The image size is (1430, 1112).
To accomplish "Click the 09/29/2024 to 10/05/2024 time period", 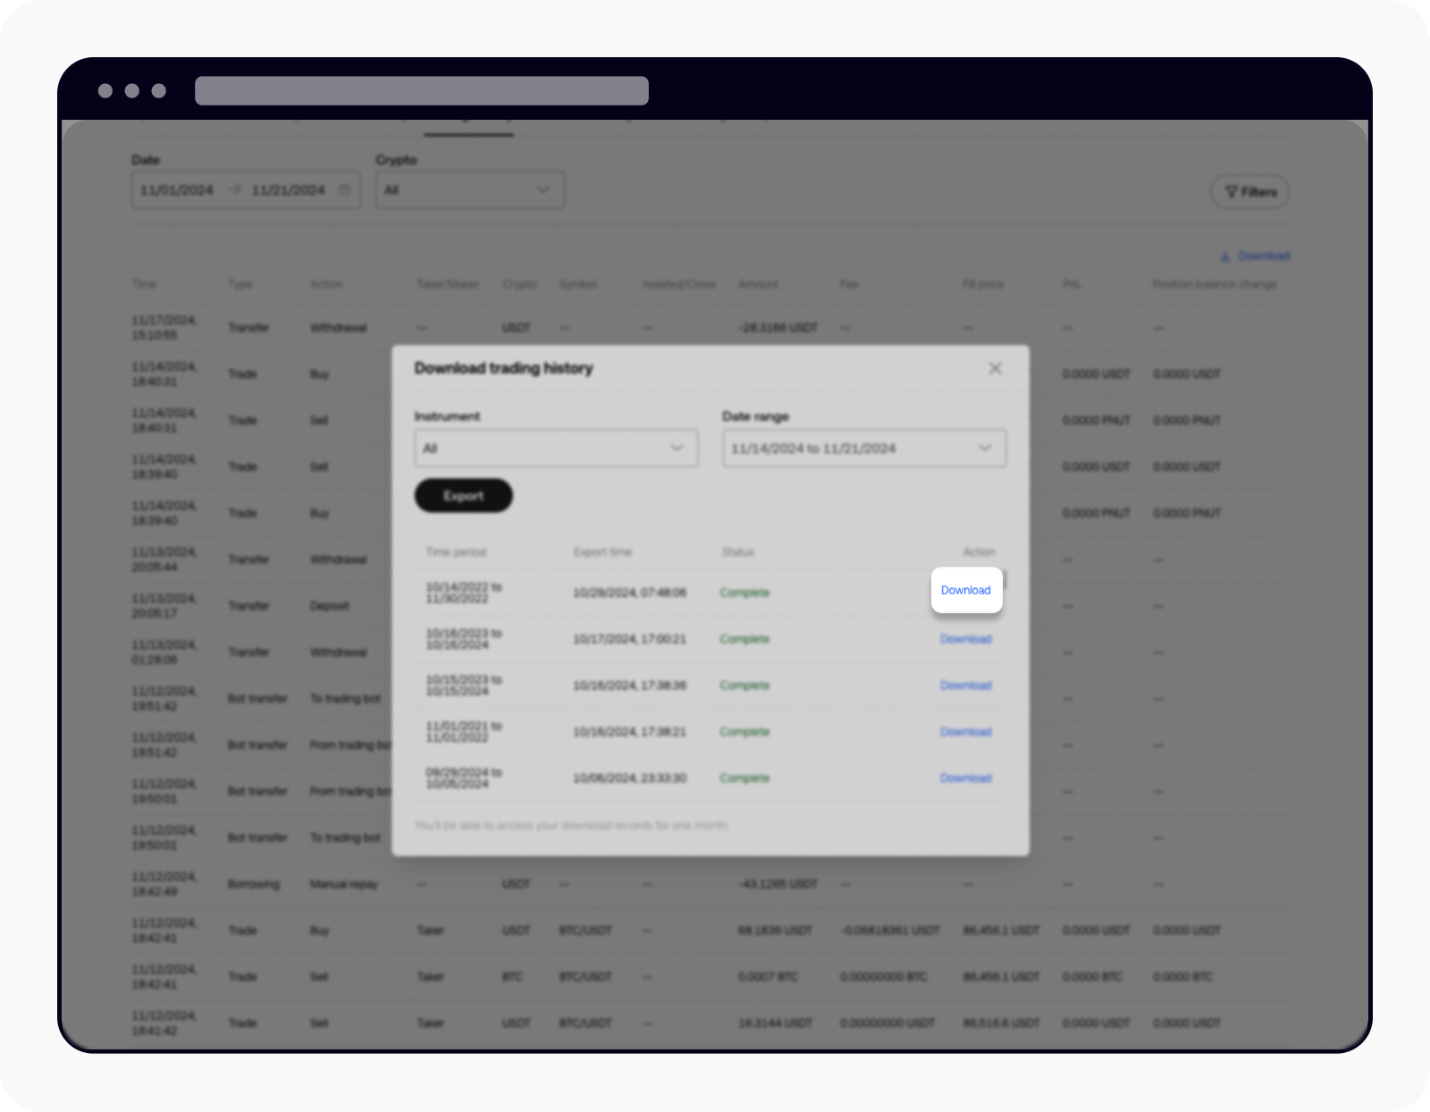I will [x=464, y=779].
